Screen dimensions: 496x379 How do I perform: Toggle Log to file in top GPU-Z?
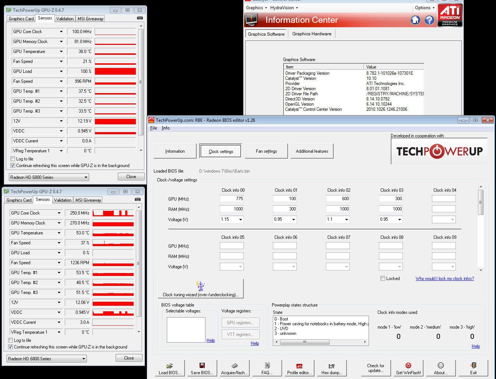13,159
